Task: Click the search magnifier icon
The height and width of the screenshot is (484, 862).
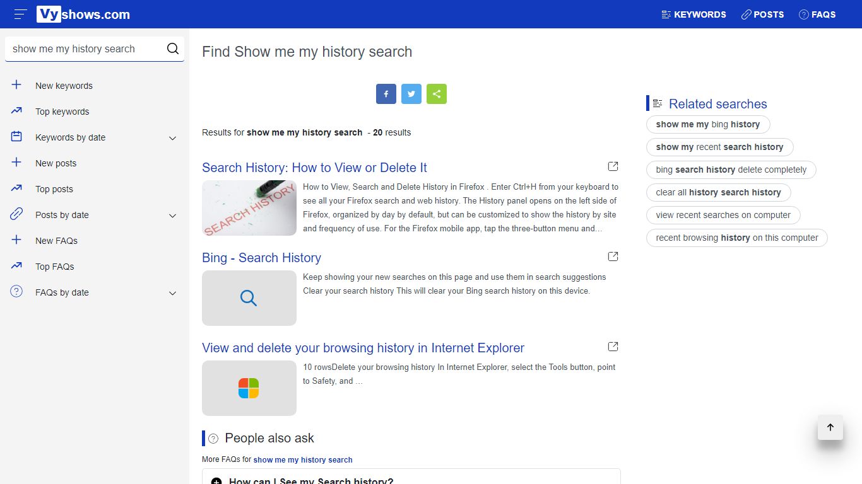Action: [x=173, y=49]
